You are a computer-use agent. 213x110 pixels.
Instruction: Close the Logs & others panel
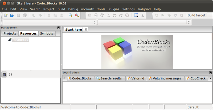coord(210,73)
